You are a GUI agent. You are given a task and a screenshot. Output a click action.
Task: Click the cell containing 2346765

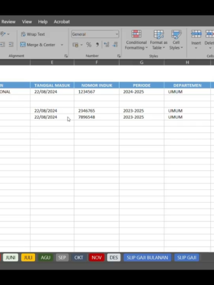[96, 110]
